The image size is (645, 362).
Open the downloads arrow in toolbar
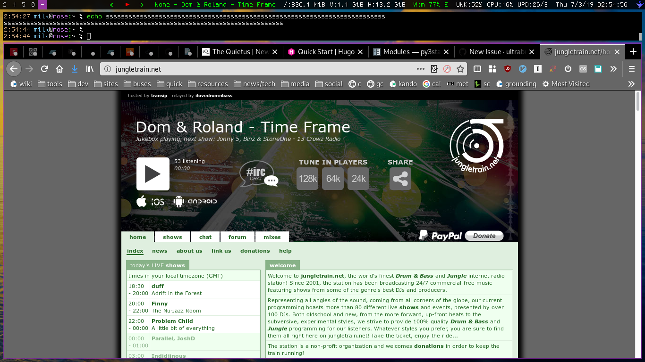point(74,69)
